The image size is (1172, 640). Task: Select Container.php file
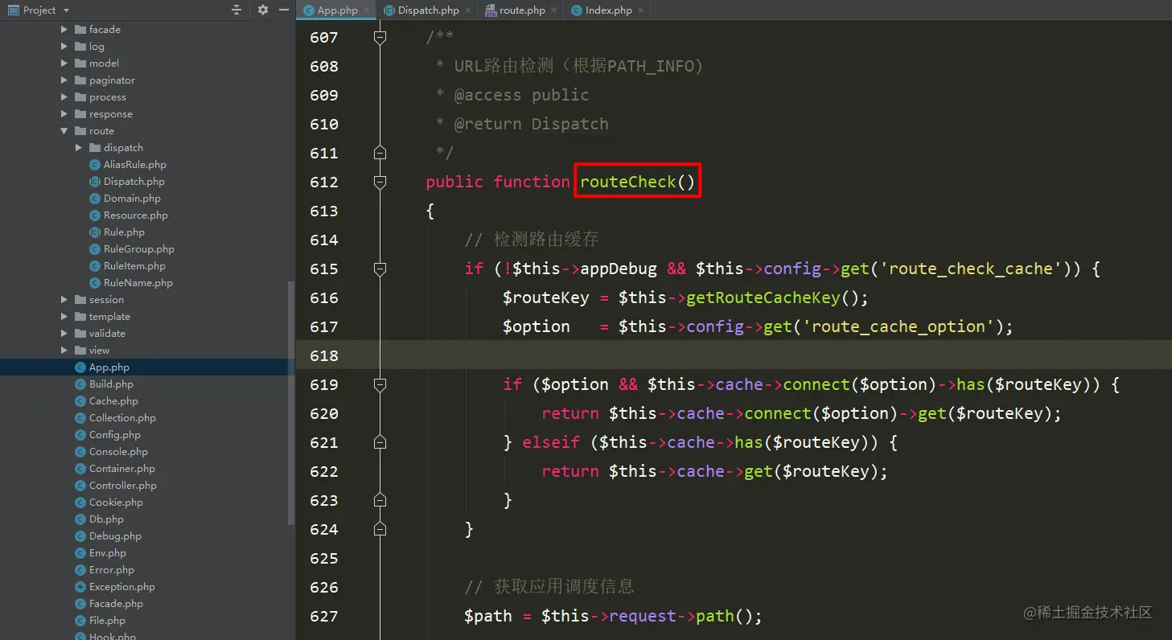tap(122, 469)
